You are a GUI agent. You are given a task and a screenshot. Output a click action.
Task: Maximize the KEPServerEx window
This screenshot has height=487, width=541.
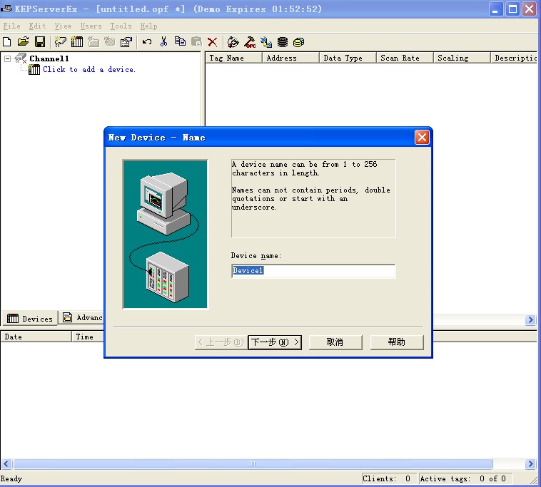(512, 9)
